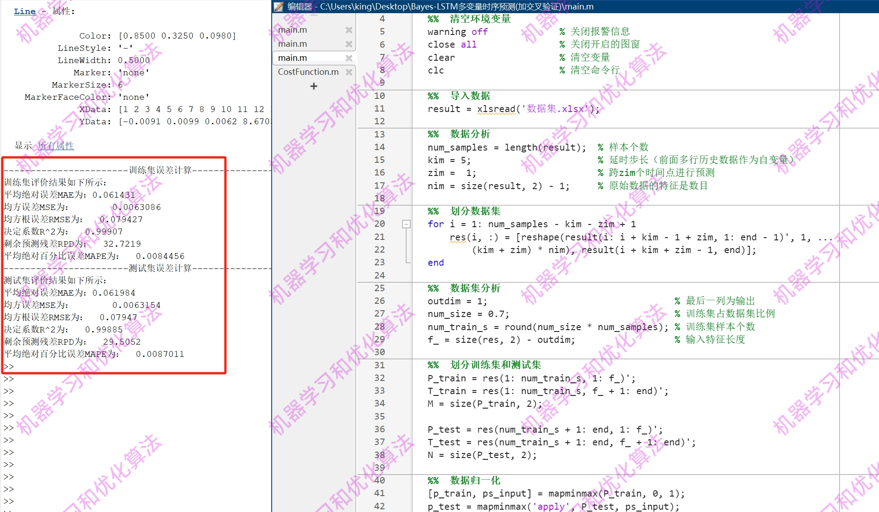879x512 pixels.
Task: Switch to the CostFunction.m tab
Action: point(308,72)
